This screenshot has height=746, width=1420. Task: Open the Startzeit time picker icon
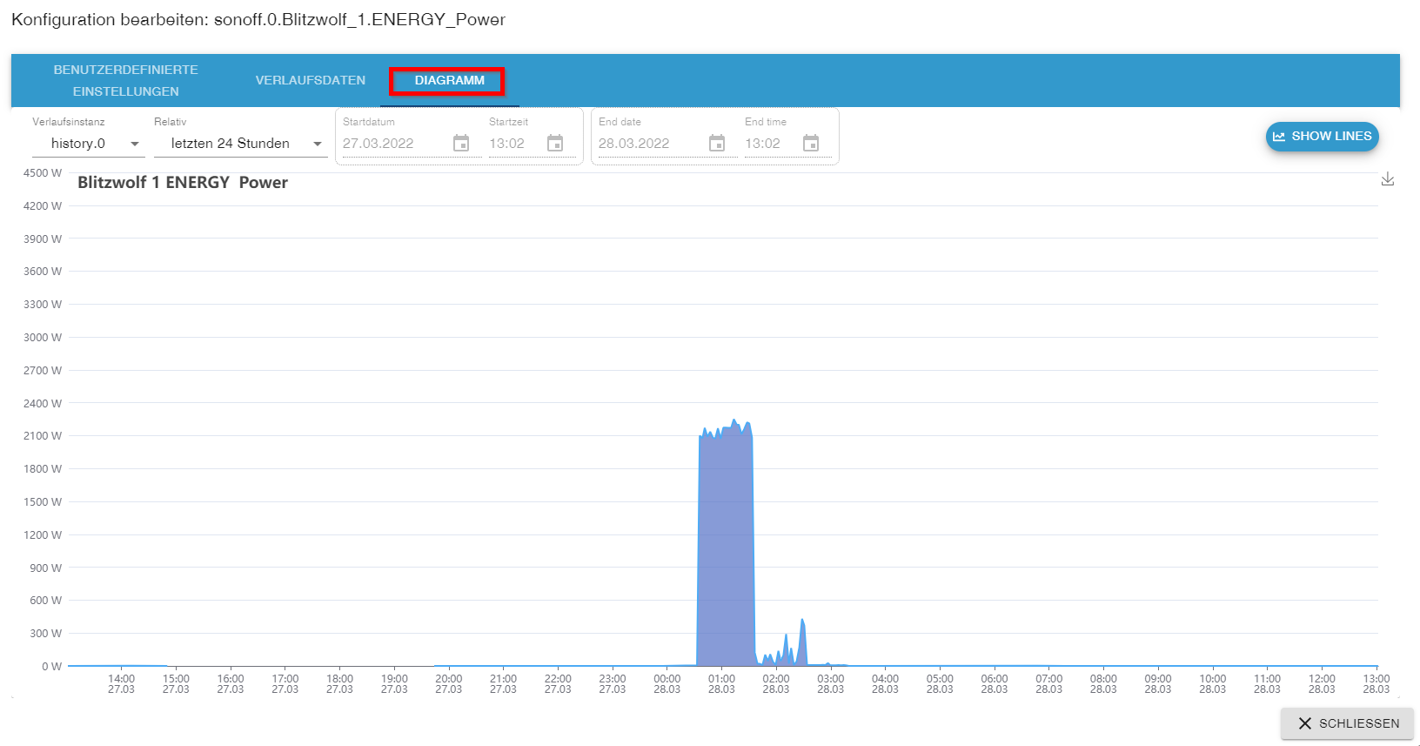(555, 144)
